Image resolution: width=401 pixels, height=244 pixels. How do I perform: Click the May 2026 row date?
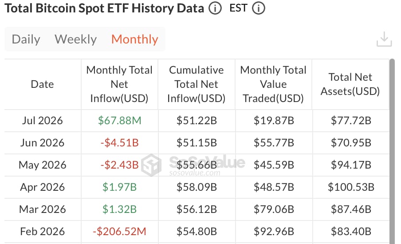(x=43, y=165)
